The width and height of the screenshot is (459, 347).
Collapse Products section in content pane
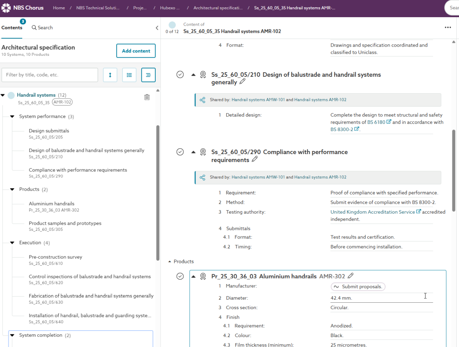coord(170,262)
